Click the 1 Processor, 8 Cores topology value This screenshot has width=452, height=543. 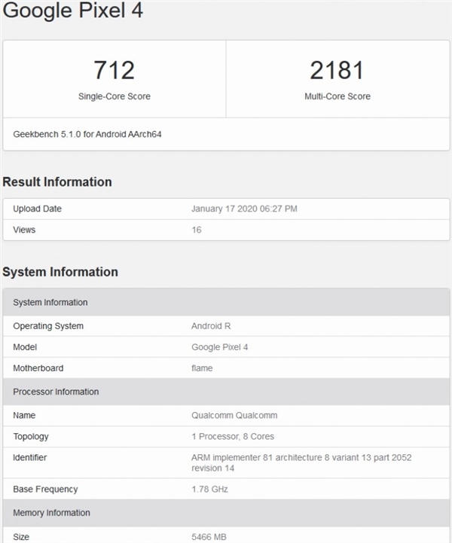(233, 436)
